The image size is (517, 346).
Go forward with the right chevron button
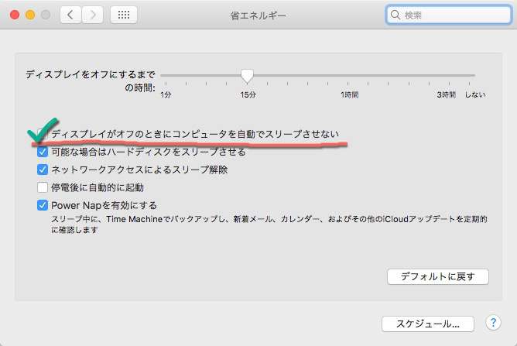click(93, 15)
